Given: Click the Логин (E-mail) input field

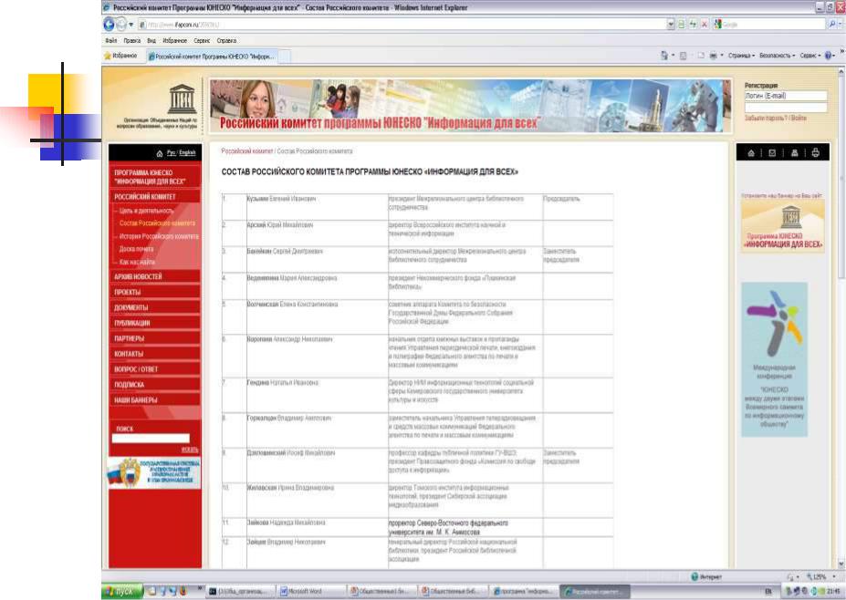Looking at the screenshot, I should [x=786, y=96].
